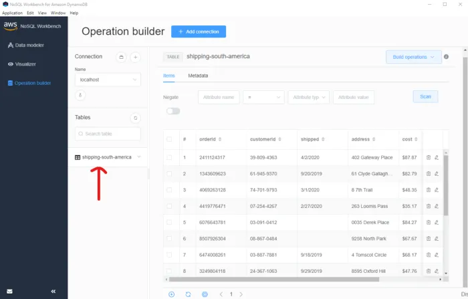Open the comparison operator dropdown
Image resolution: width=468 pixels, height=299 pixels.
tap(263, 98)
